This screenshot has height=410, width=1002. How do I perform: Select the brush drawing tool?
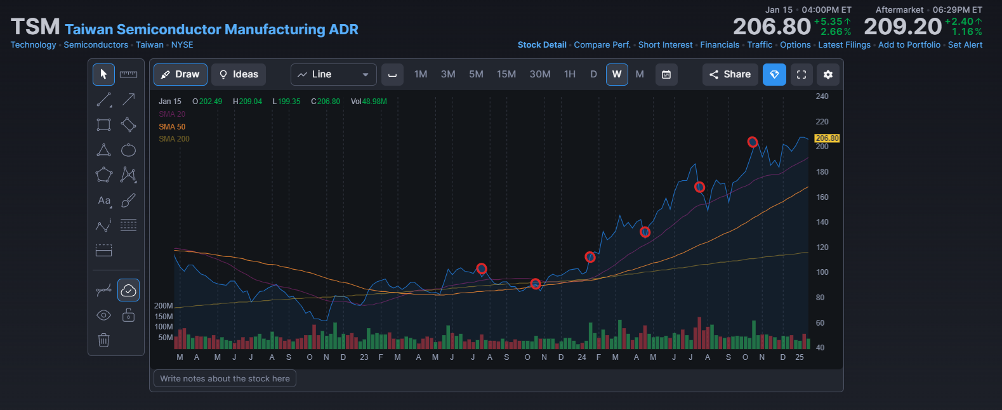point(128,201)
